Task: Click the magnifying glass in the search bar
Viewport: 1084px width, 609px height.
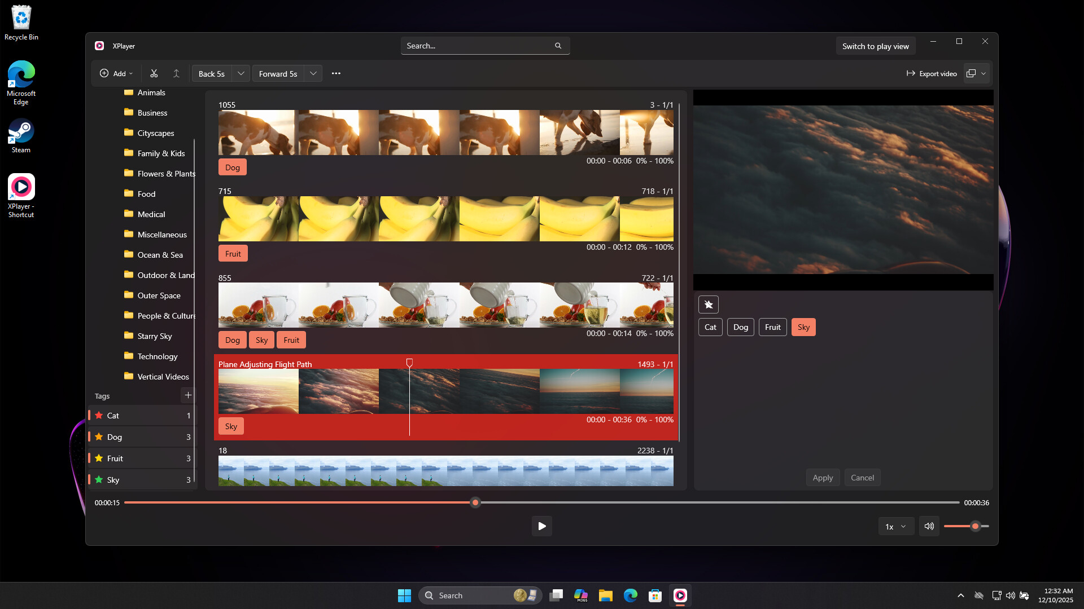Action: (x=558, y=46)
